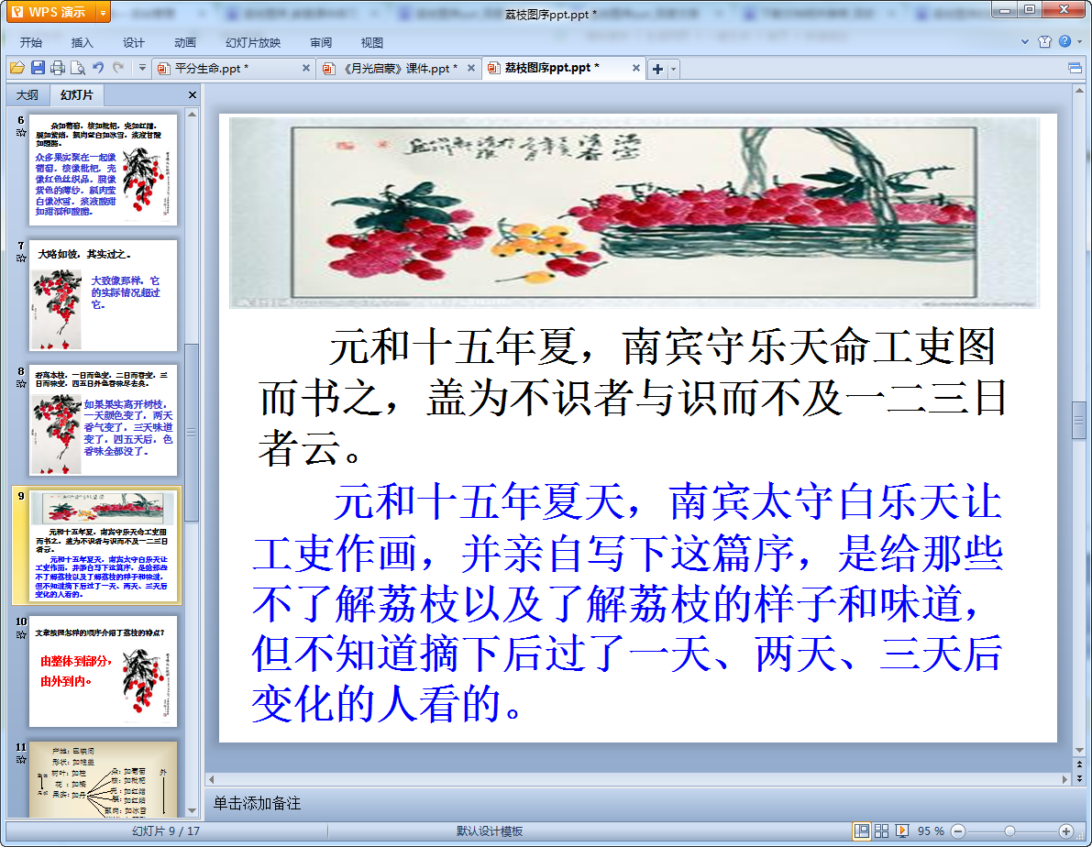Close the 《月光启蒙》课件.ppt tab
The height and width of the screenshot is (847, 1092).
pos(470,68)
